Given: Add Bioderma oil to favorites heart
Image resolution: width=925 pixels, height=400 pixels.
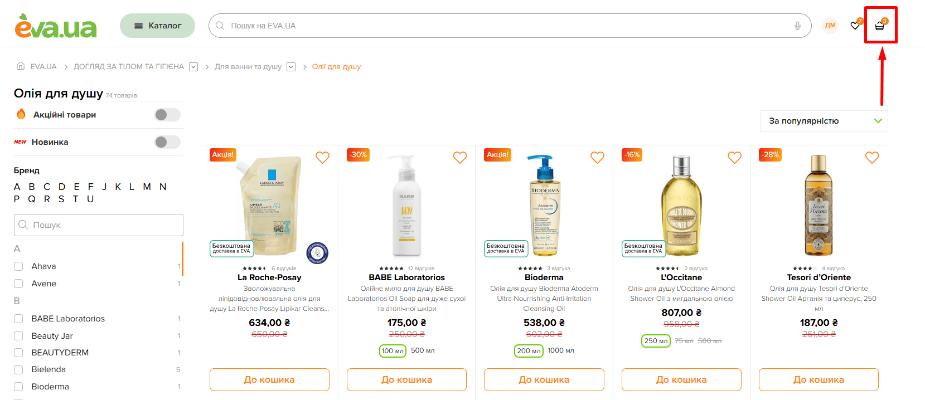Looking at the screenshot, I should point(597,158).
